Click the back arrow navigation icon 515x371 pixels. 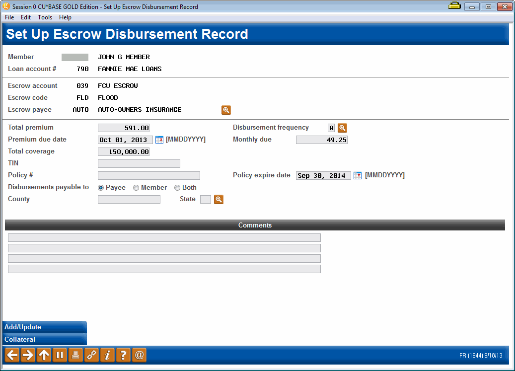coord(11,355)
